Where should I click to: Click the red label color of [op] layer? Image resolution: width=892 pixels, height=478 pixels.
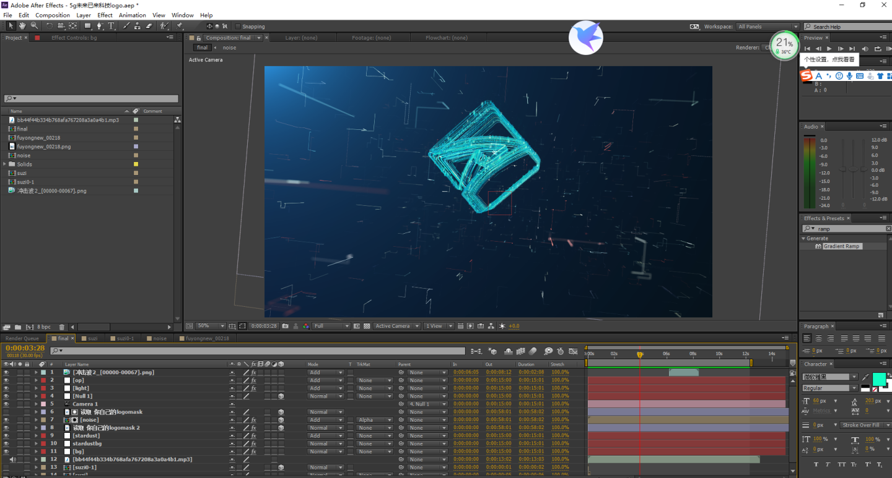(43, 380)
